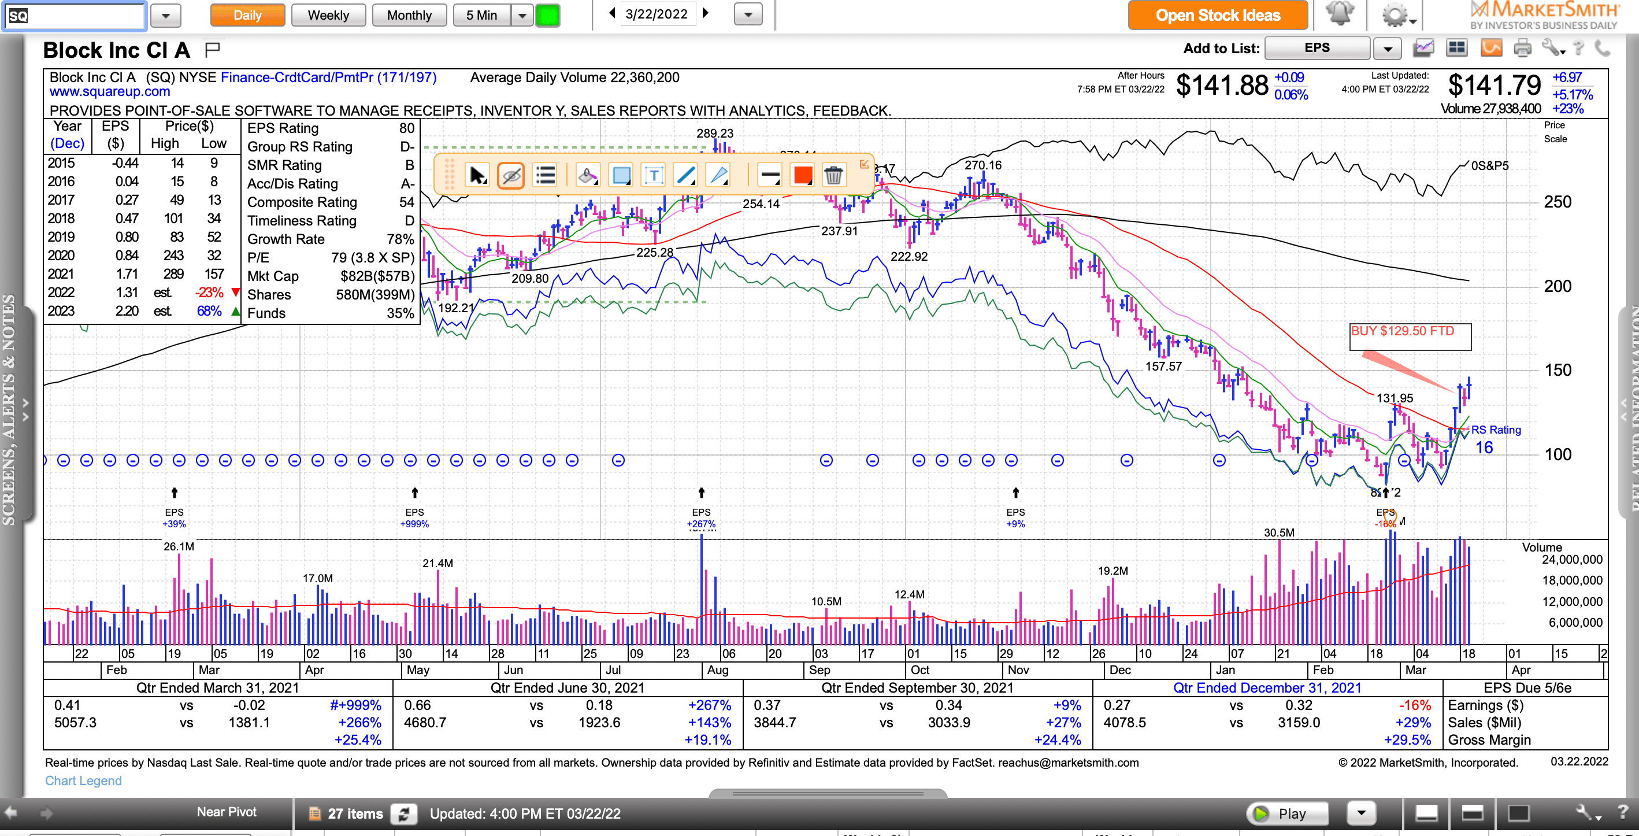The width and height of the screenshot is (1639, 836).
Task: Select the callout pointer shape tool
Action: click(x=718, y=175)
